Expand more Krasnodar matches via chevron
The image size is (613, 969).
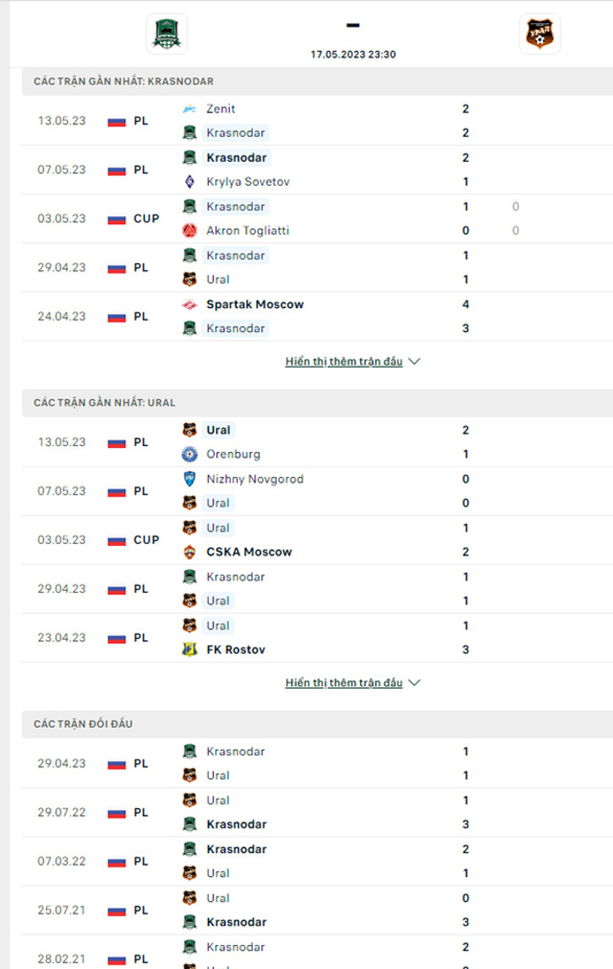coord(415,362)
